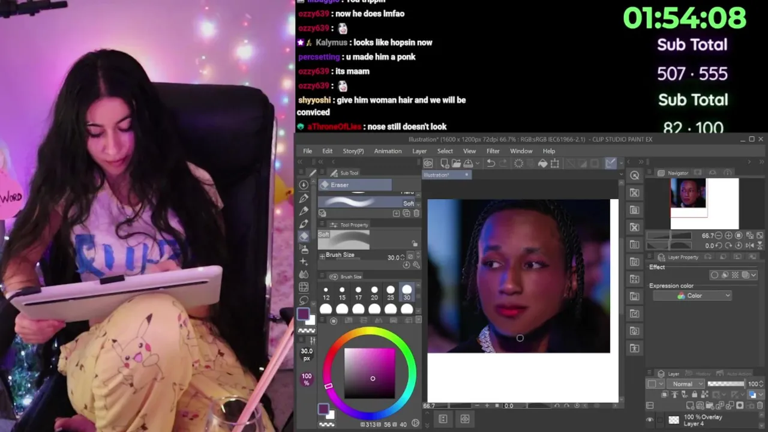
Task: Open the Animation menu
Action: pyautogui.click(x=388, y=151)
